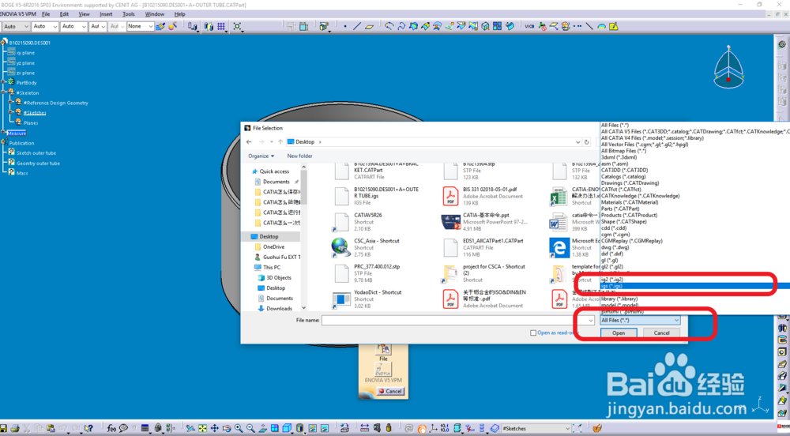Select the Plane creation tool

point(369,26)
